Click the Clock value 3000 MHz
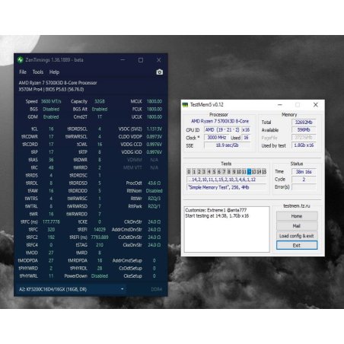The image size is (344, 344). click(217, 138)
